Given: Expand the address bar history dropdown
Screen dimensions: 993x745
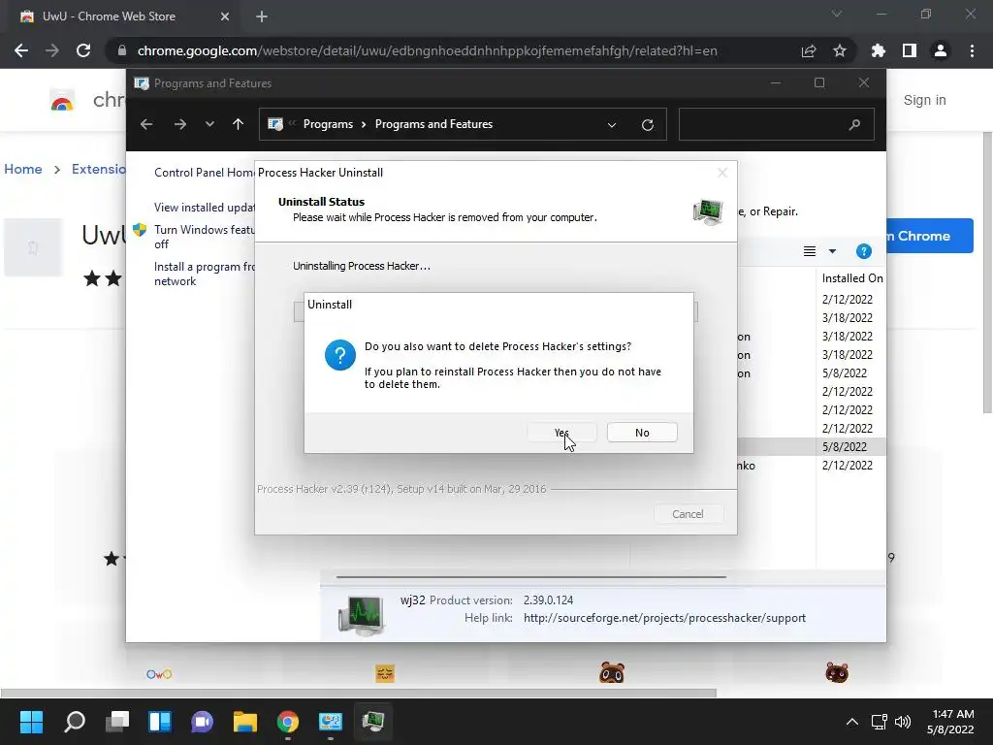Looking at the screenshot, I should click(612, 125).
